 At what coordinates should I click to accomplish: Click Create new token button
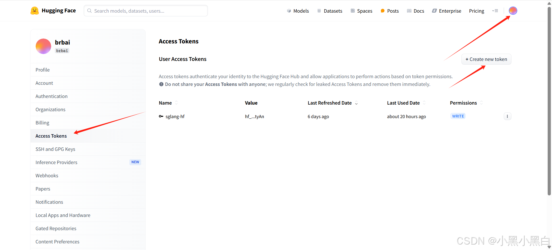(x=486, y=59)
